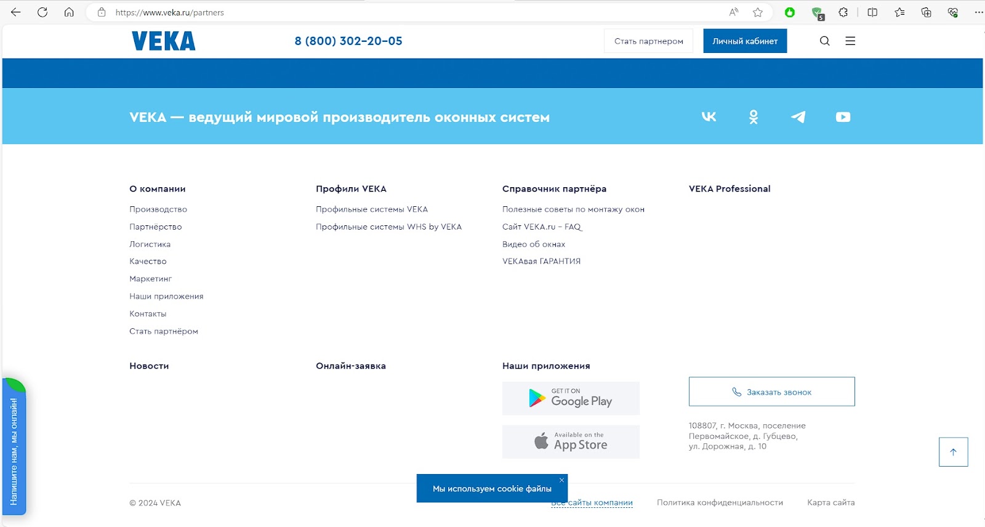This screenshot has height=527, width=985.
Task: Open Политика конфиденциальности
Action: [720, 503]
